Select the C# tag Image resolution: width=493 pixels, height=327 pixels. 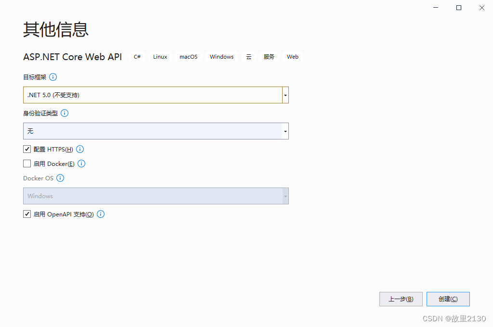click(x=137, y=56)
